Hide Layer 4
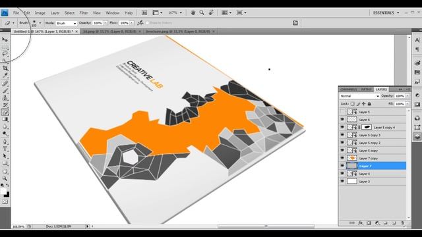The width and height of the screenshot is (422, 237). [x=342, y=174]
